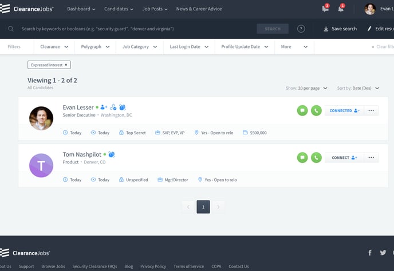Expand the Polygraph filter dropdown
Image resolution: width=394 pixels, height=271 pixels.
95,47
